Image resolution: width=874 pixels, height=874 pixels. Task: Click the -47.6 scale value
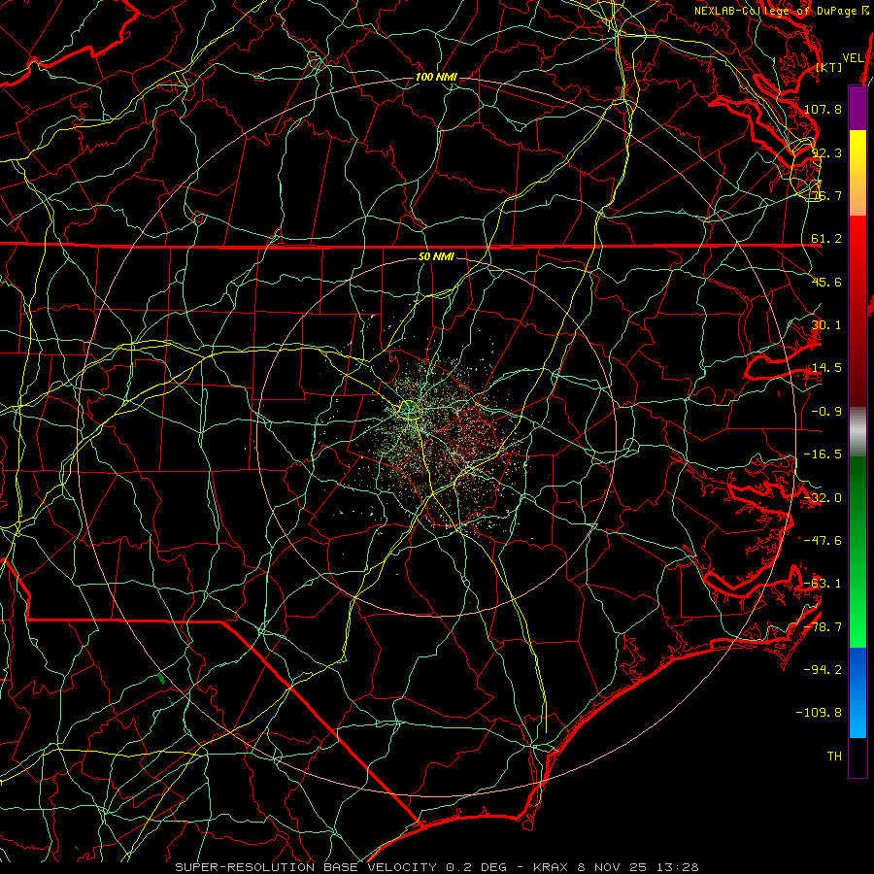[823, 541]
